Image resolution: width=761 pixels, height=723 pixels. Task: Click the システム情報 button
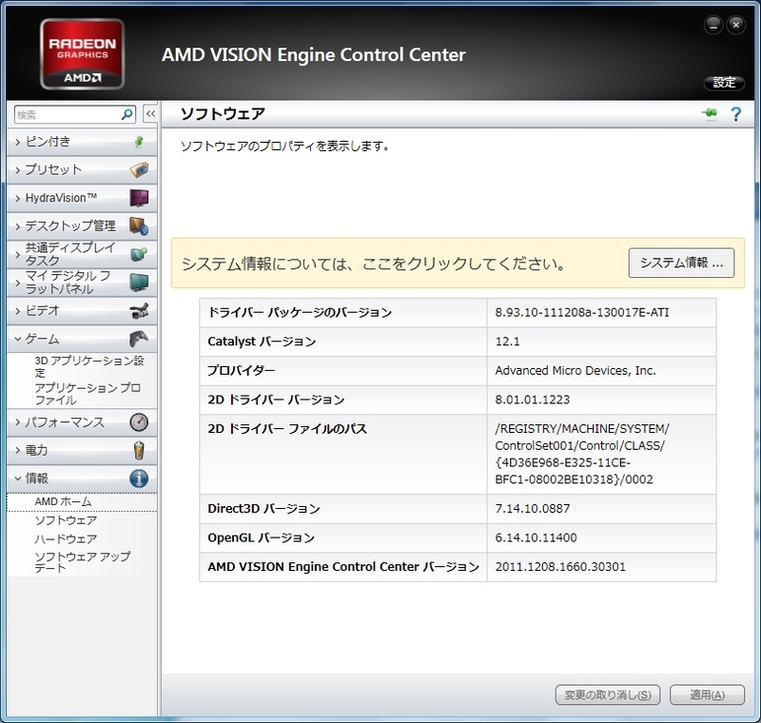click(681, 263)
